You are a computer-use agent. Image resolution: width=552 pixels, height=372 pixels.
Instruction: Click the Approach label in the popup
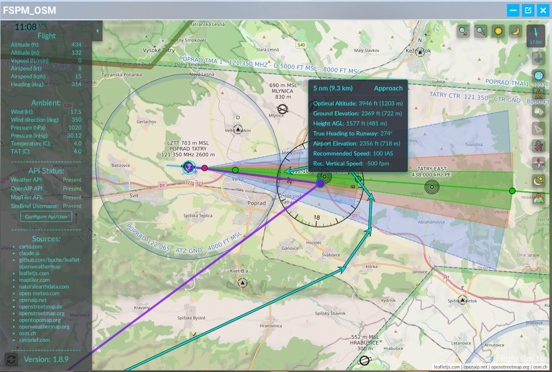tap(388, 88)
